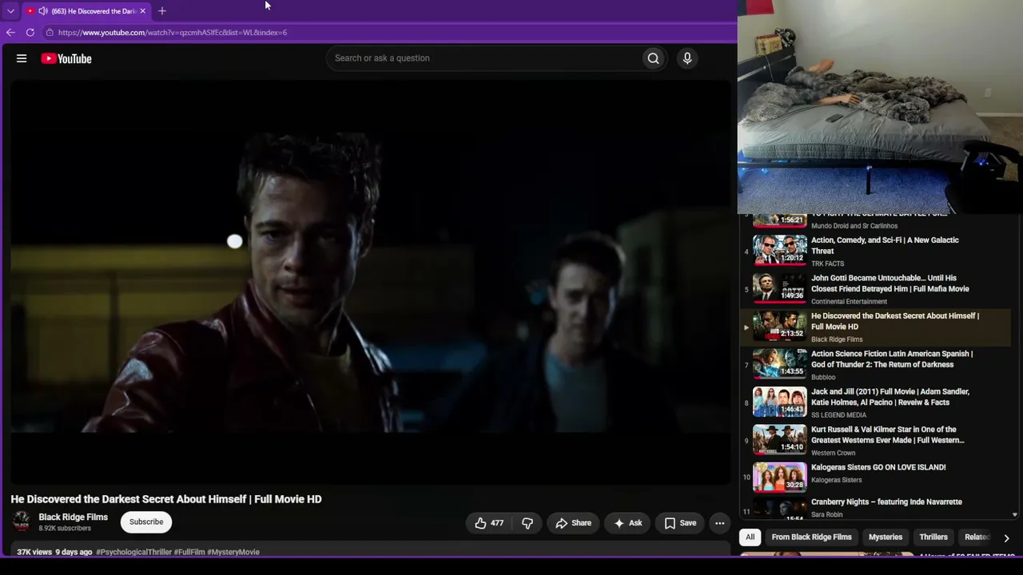Play the Action, Comedy, and Sci-Fi thumbnail
Screen dimensions: 1023x575
[779, 250]
